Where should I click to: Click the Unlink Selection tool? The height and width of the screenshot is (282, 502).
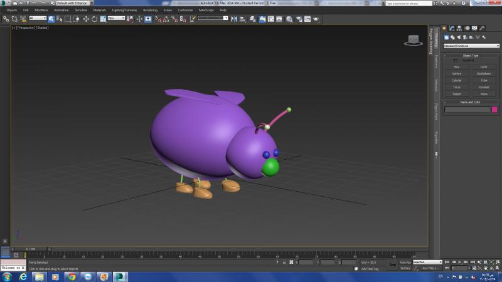(14, 19)
